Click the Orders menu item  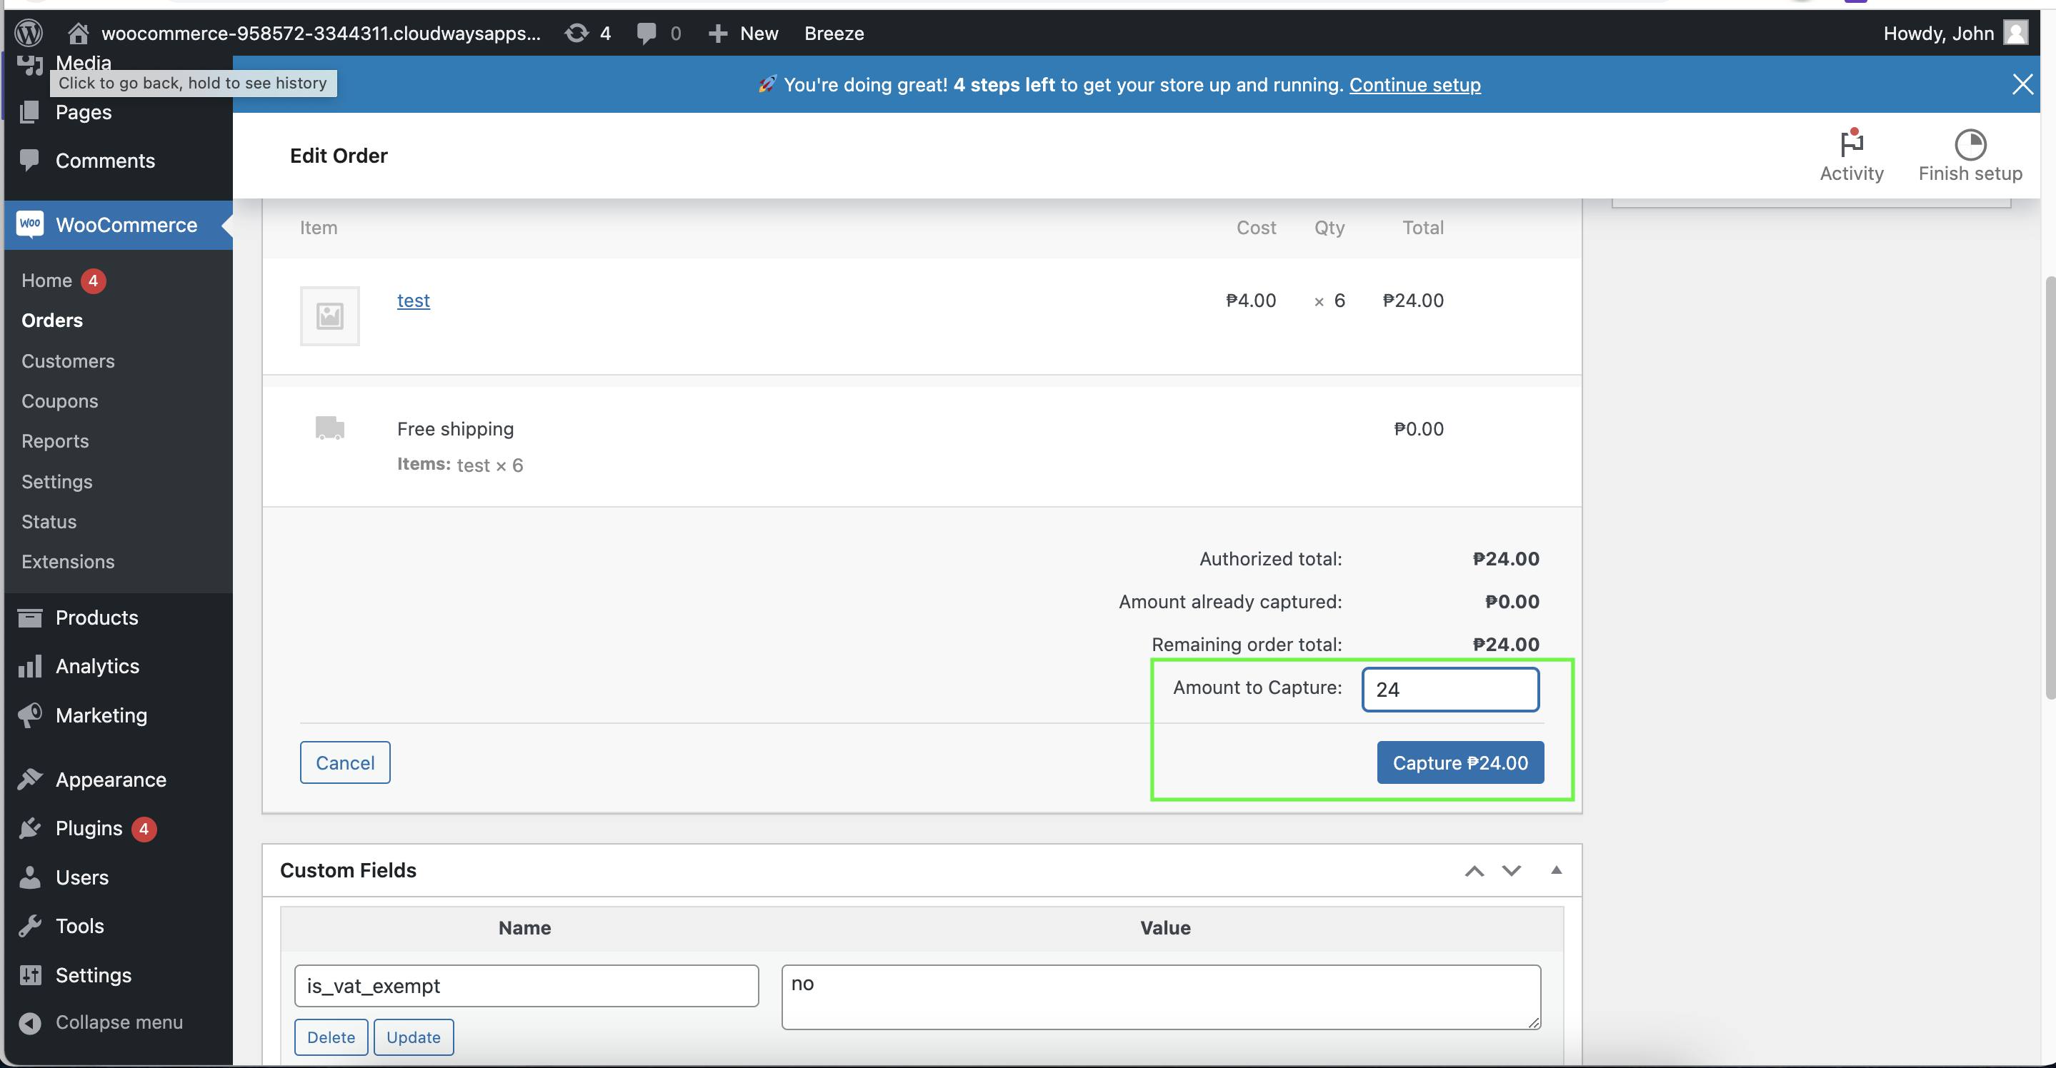[x=51, y=319]
